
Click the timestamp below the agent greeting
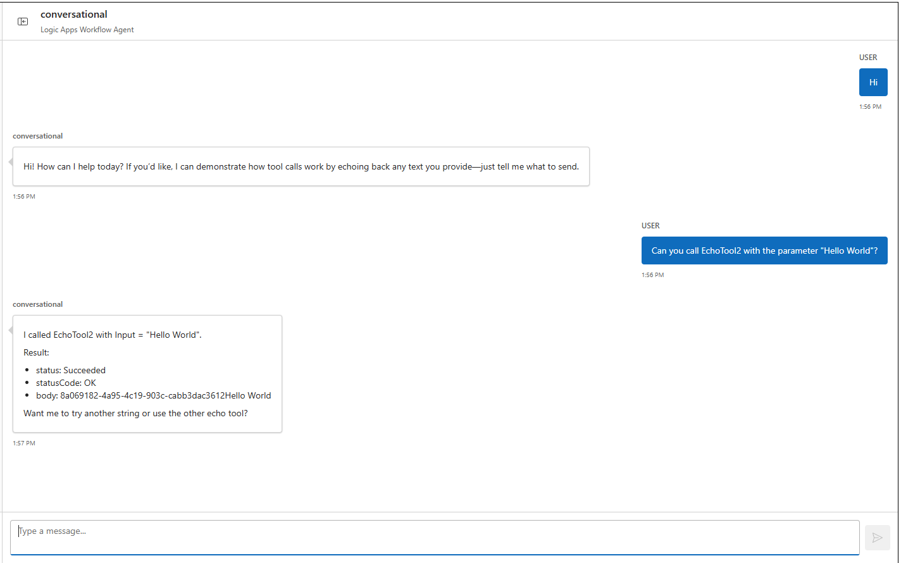coord(24,197)
